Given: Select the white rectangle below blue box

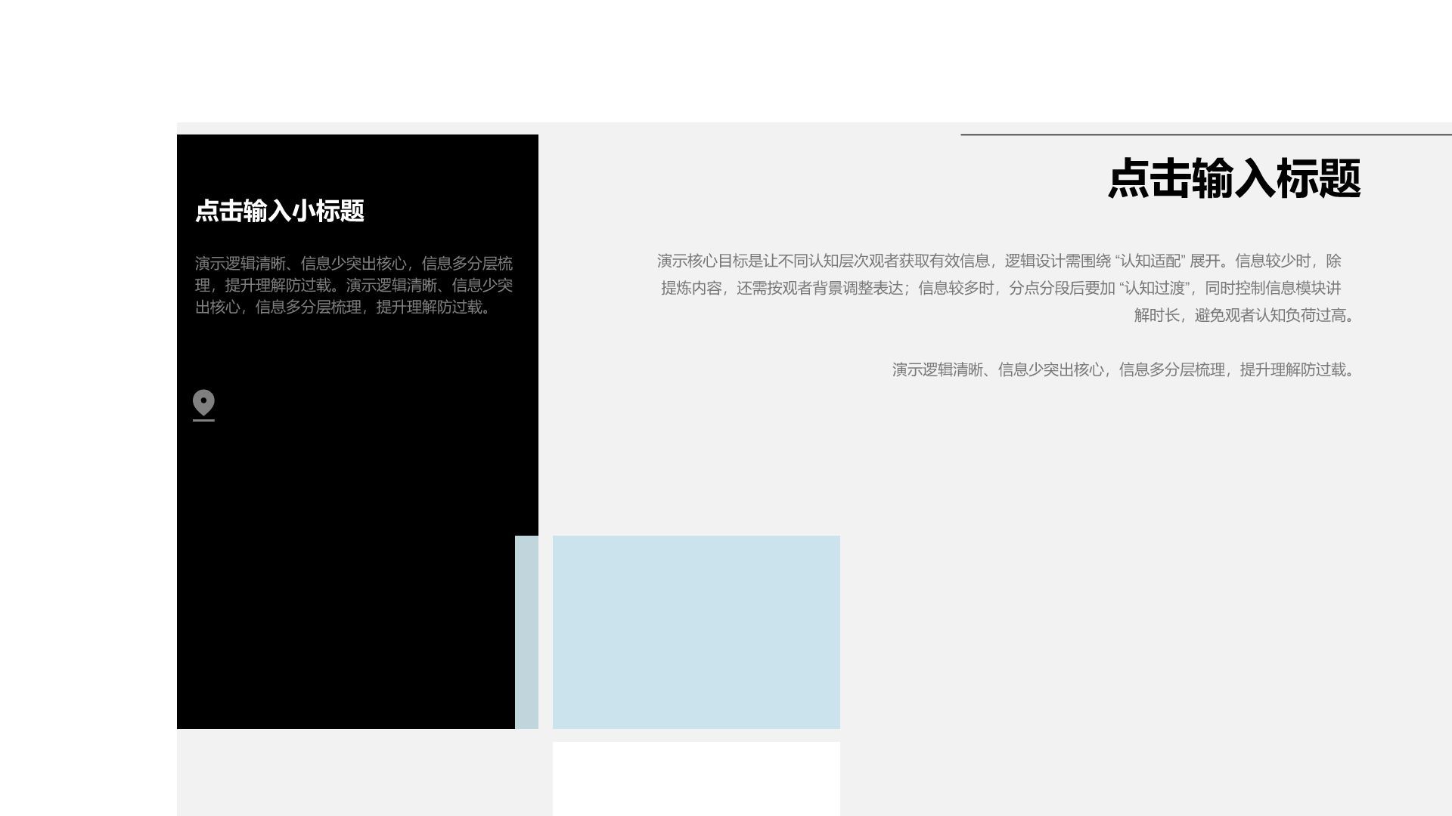Looking at the screenshot, I should 696,778.
